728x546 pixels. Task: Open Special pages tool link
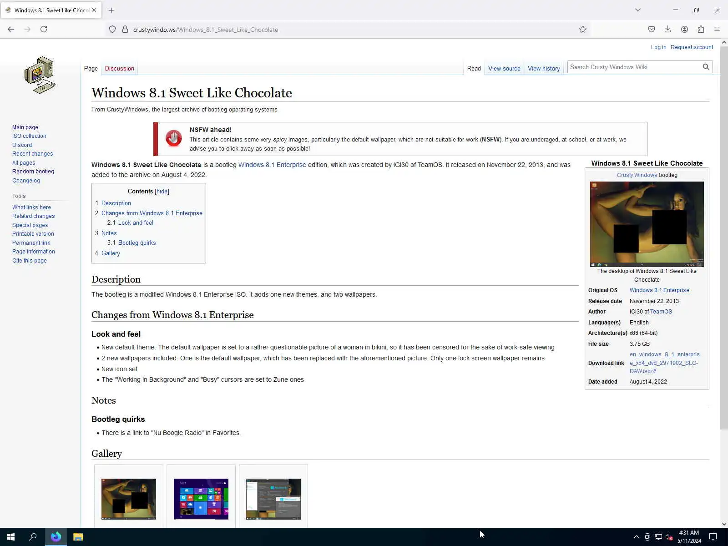30,225
